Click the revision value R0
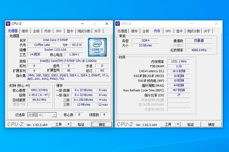The image size is (229, 152). [102, 70]
